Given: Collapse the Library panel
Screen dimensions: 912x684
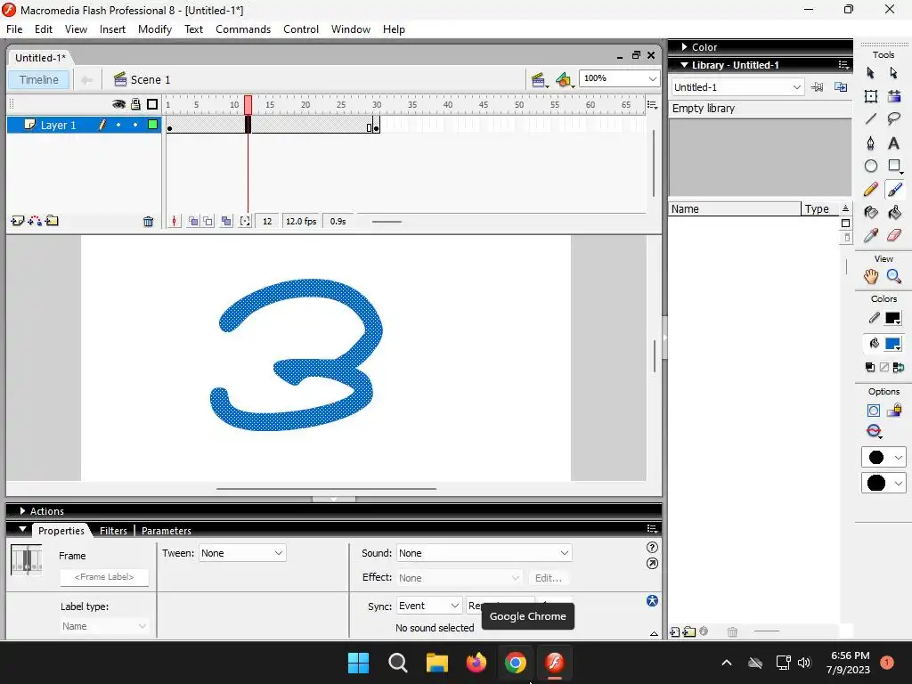Looking at the screenshot, I should coord(685,65).
